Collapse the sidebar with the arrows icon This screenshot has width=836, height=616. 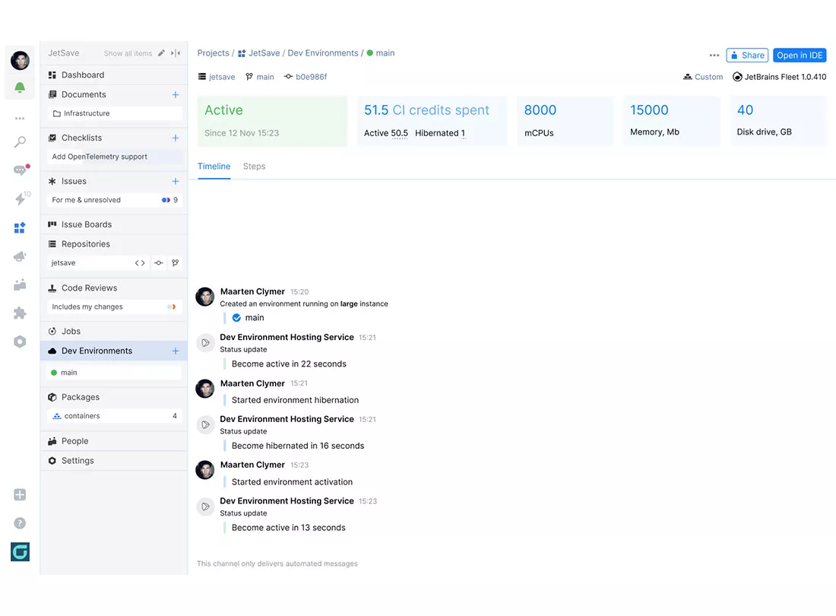click(x=176, y=52)
